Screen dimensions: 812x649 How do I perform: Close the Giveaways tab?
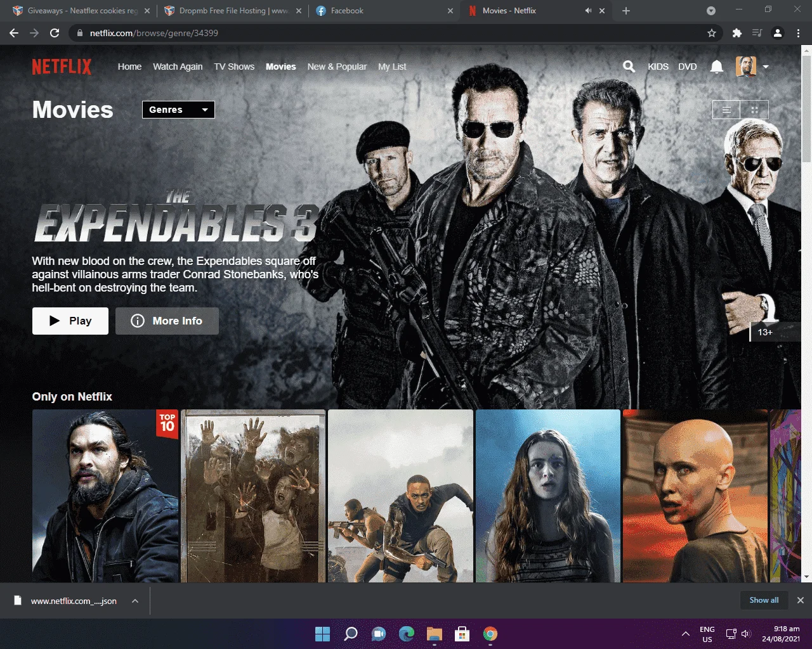(x=147, y=11)
